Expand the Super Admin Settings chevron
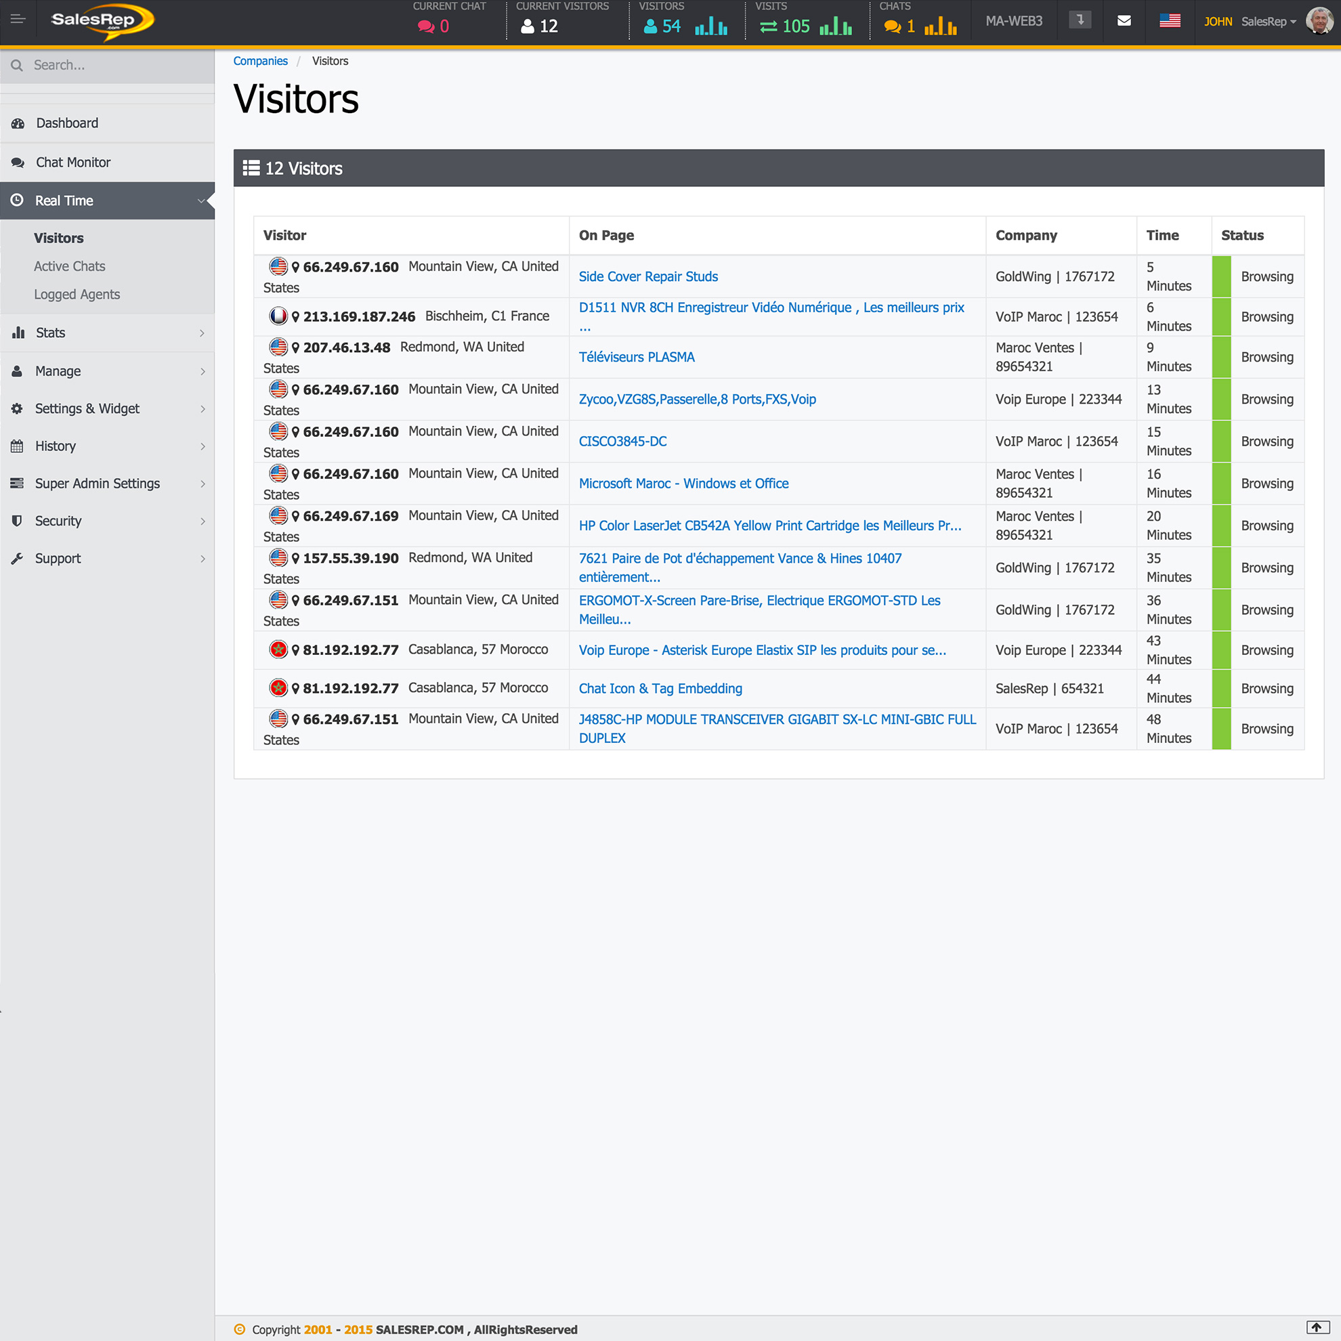This screenshot has width=1341, height=1341. [x=203, y=484]
